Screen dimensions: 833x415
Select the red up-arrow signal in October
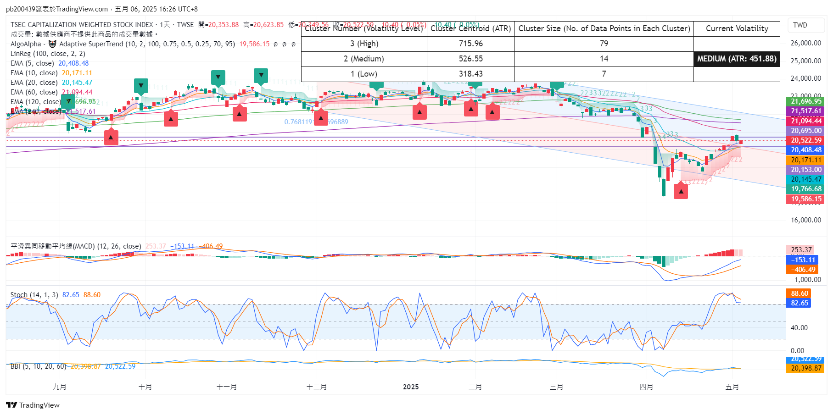(171, 118)
